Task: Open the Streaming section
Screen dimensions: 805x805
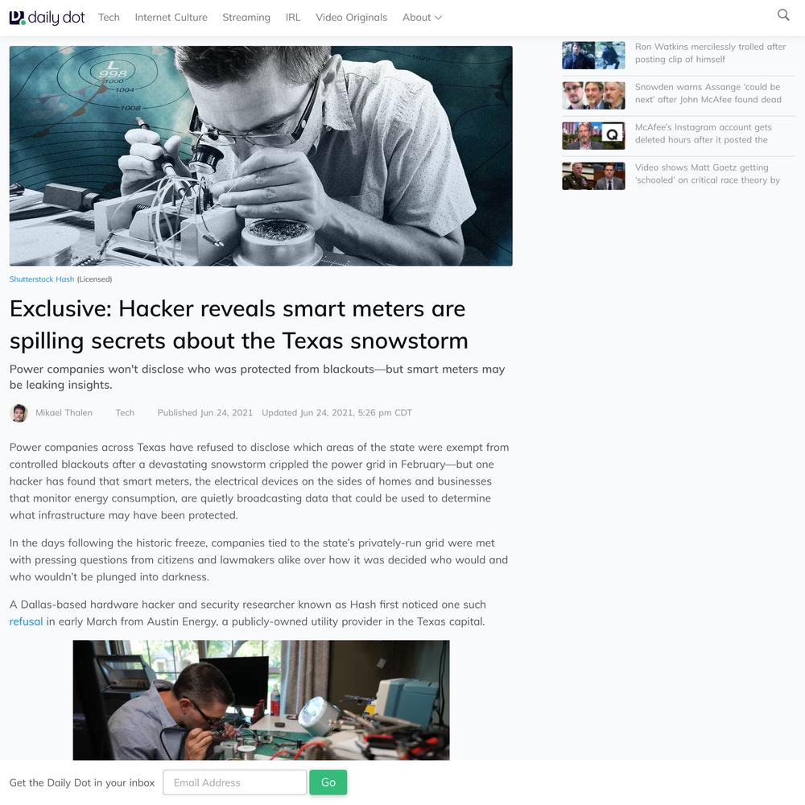Action: tap(246, 18)
